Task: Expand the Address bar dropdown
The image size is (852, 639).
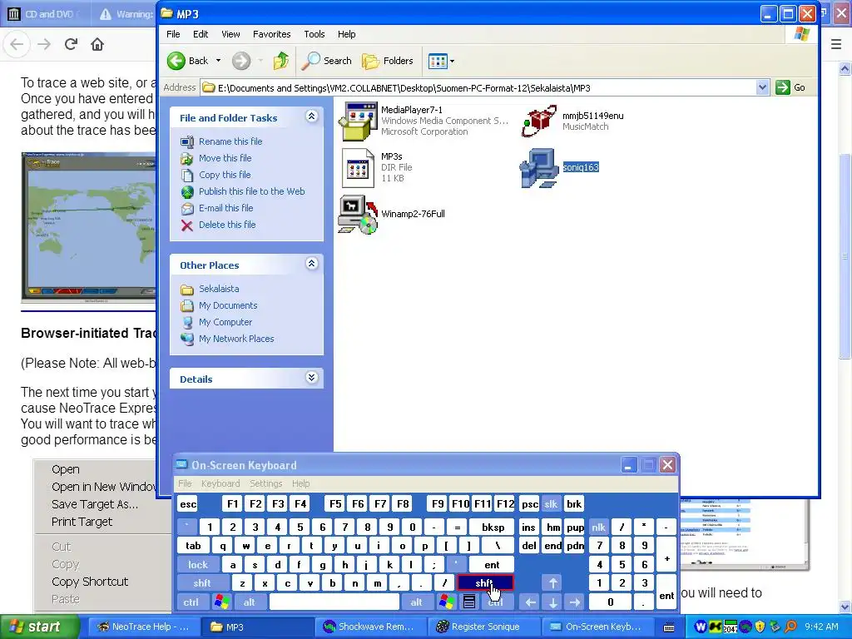Action: (762, 87)
